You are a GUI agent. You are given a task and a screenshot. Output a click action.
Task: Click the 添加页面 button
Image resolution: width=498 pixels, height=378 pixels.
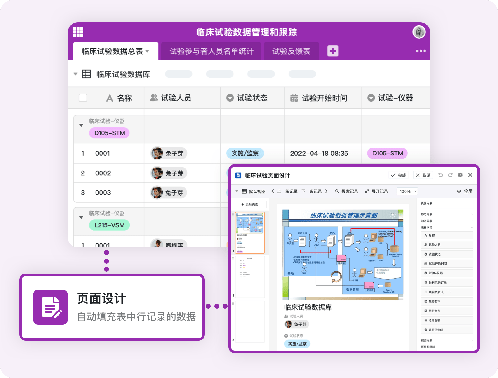(x=250, y=205)
